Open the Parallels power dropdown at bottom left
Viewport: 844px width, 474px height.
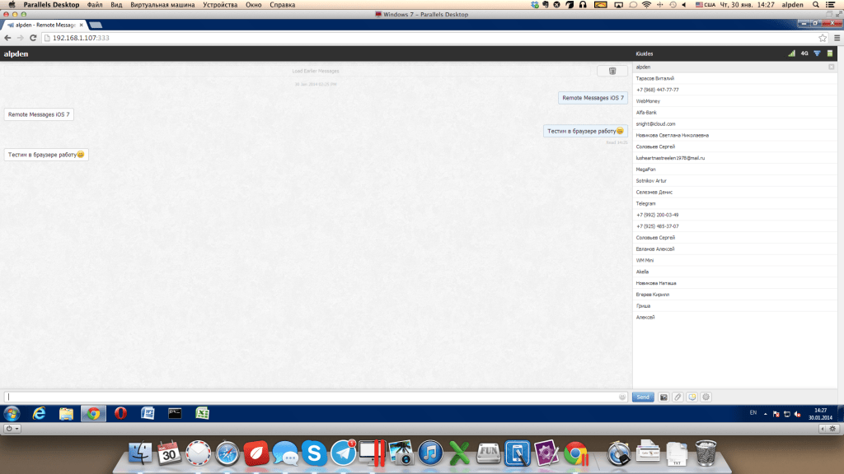pyautogui.click(x=12, y=429)
